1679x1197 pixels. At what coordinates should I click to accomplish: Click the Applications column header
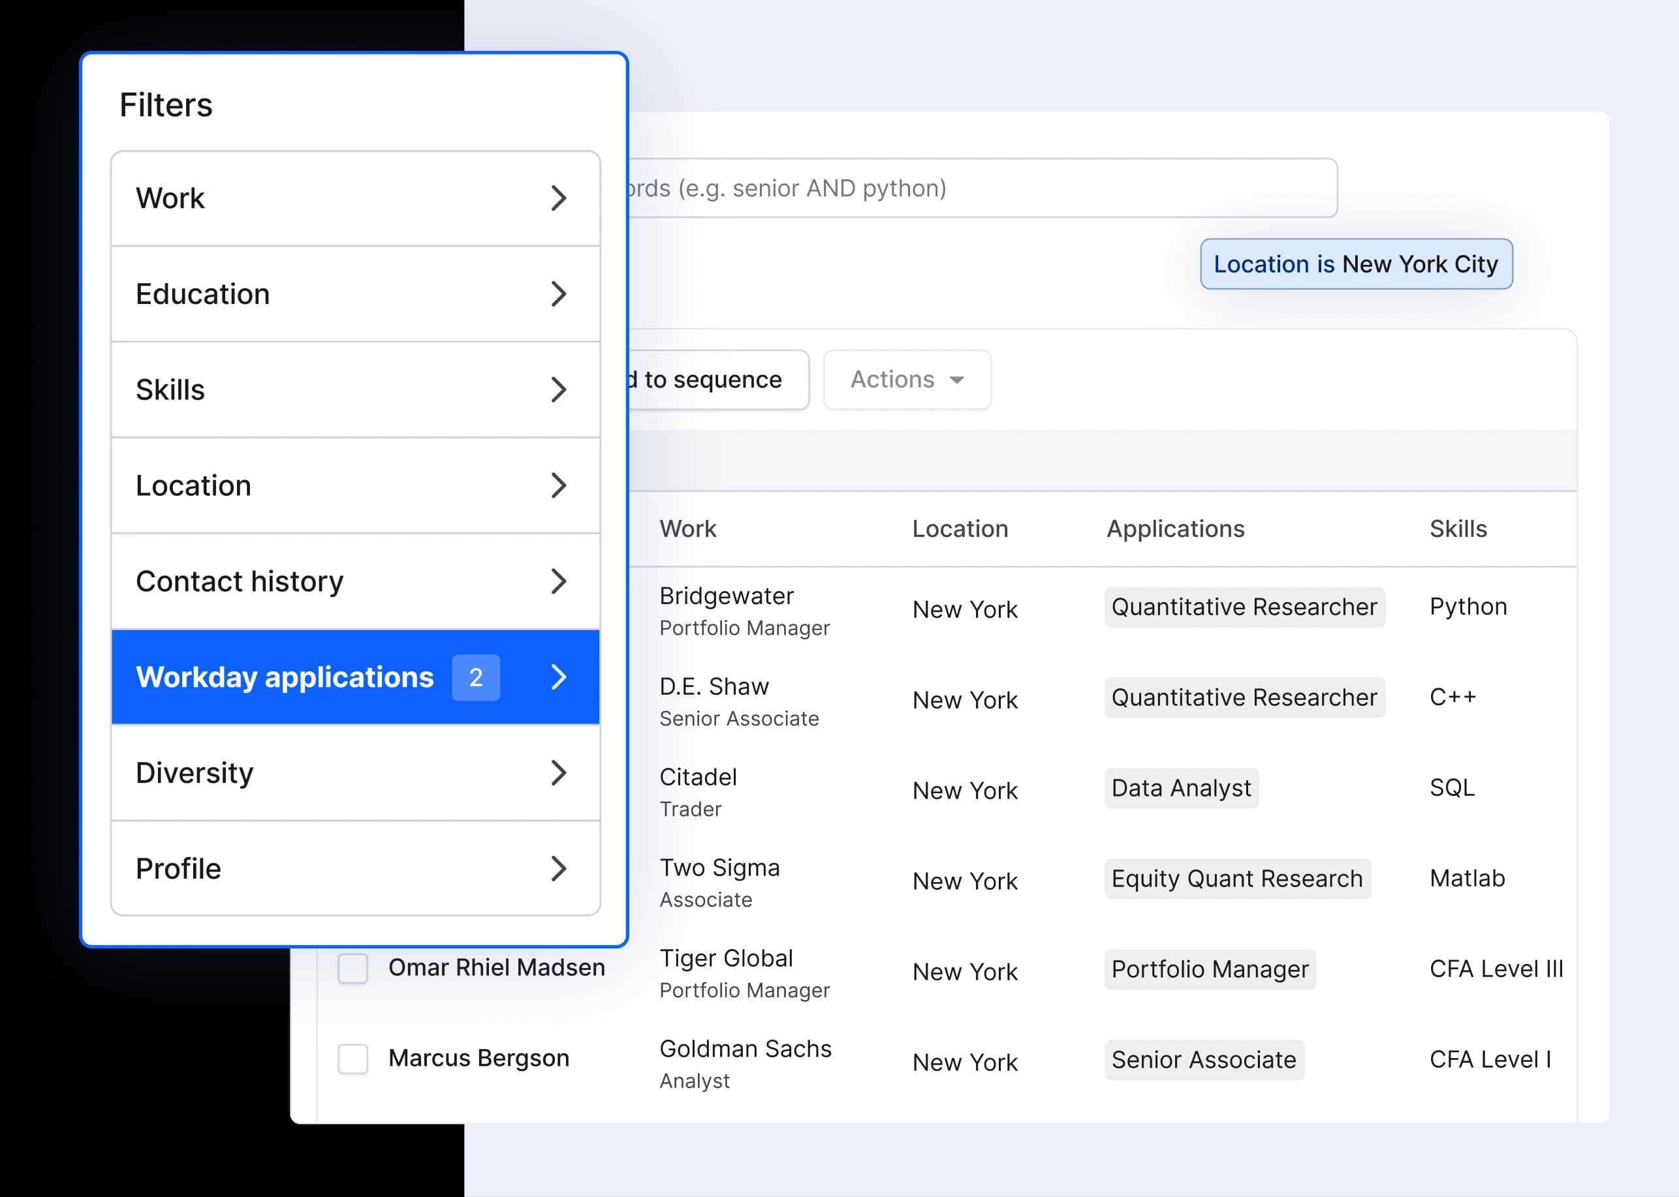1175,528
